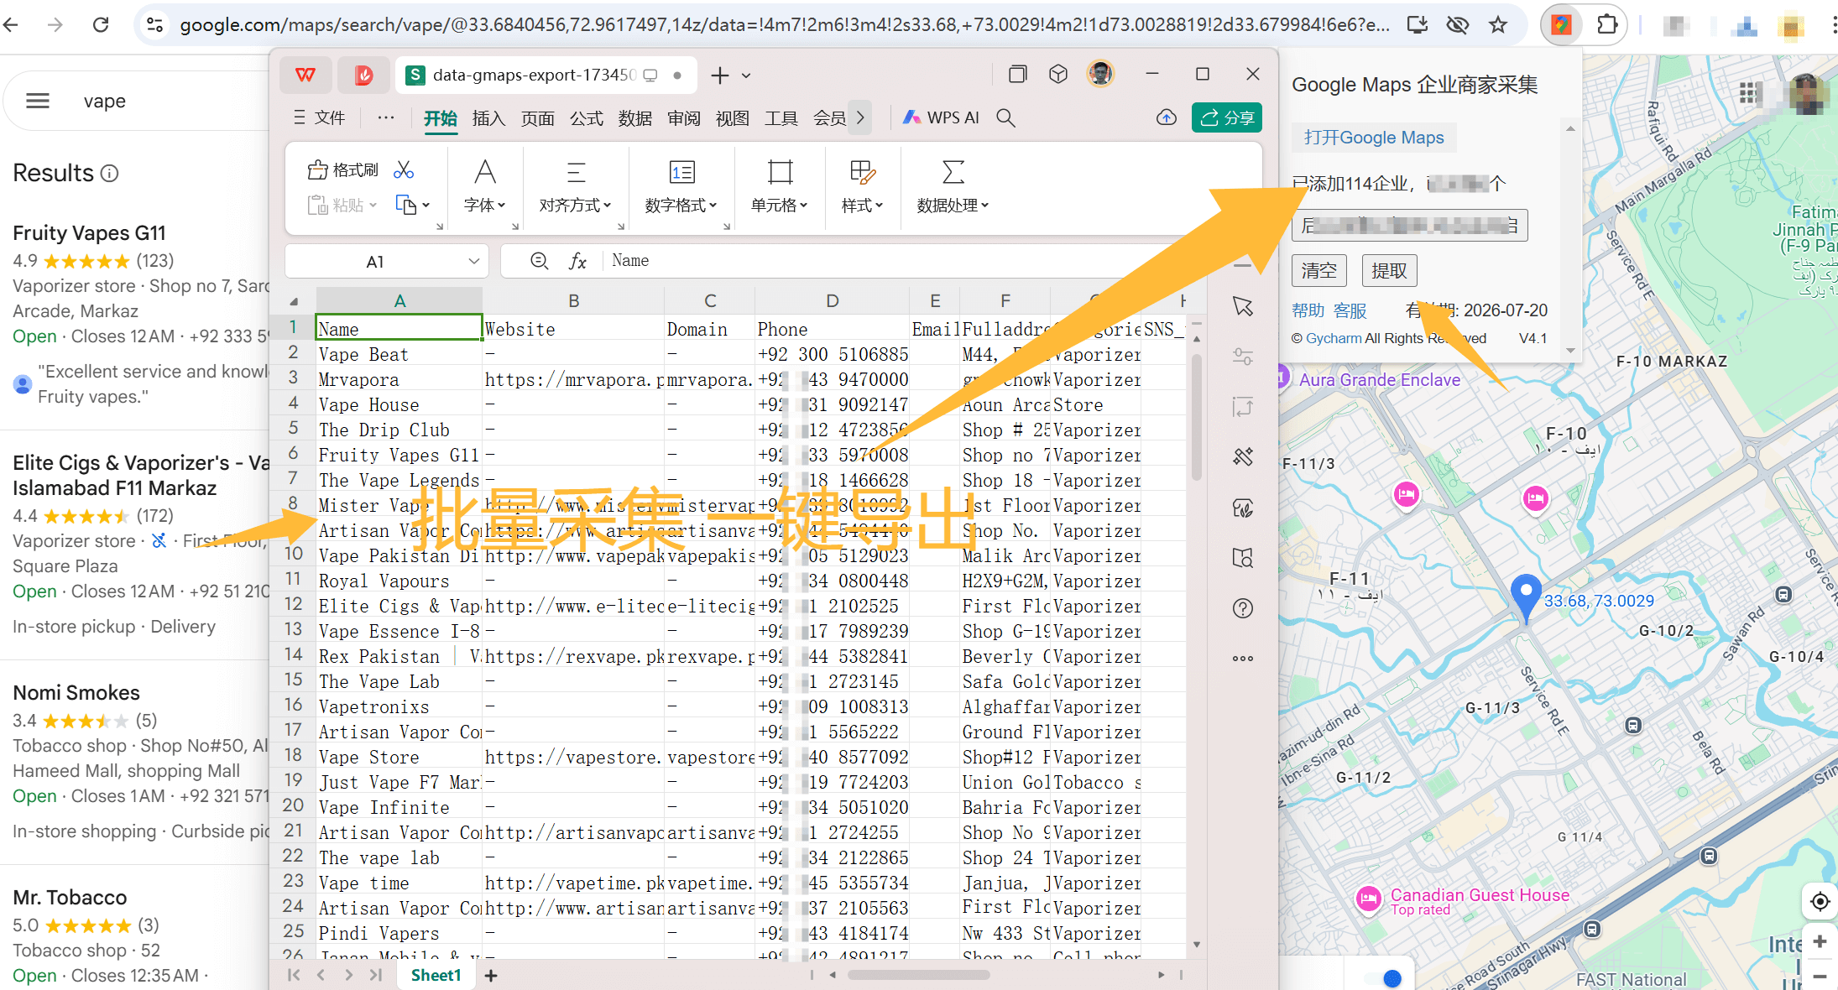Switch to the 公式 ribbon tab
Screen dimensions: 1838x990
click(x=586, y=118)
